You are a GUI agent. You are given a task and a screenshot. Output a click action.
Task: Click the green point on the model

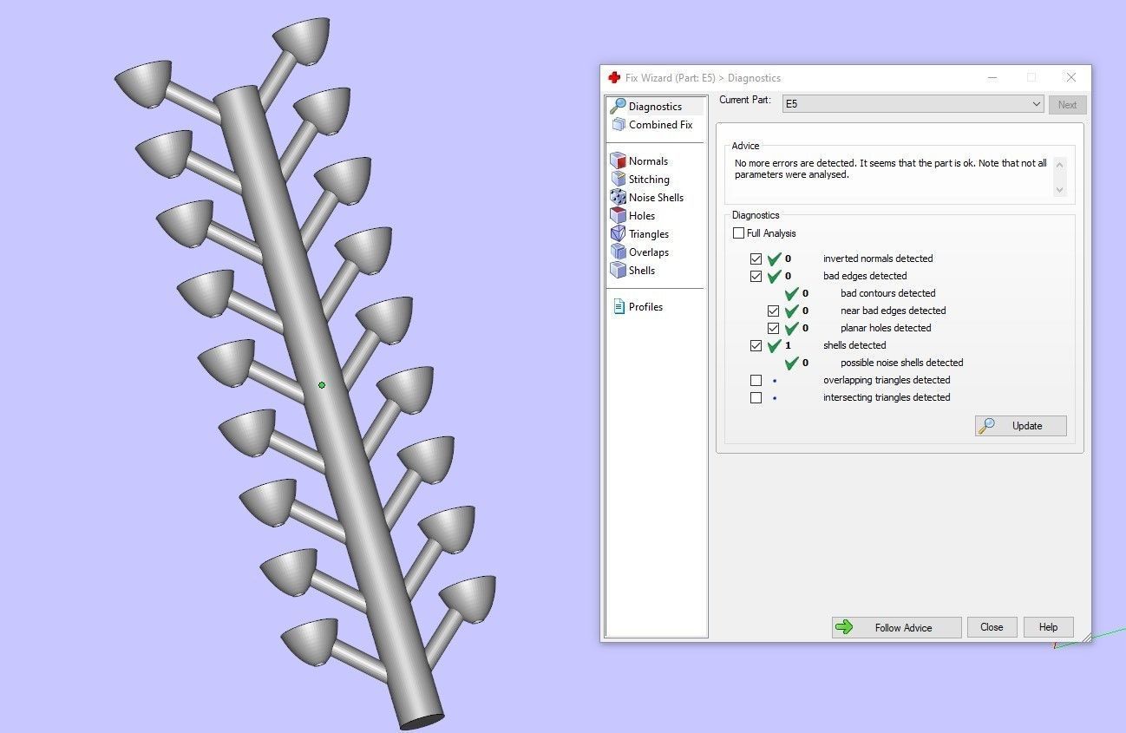[322, 385]
